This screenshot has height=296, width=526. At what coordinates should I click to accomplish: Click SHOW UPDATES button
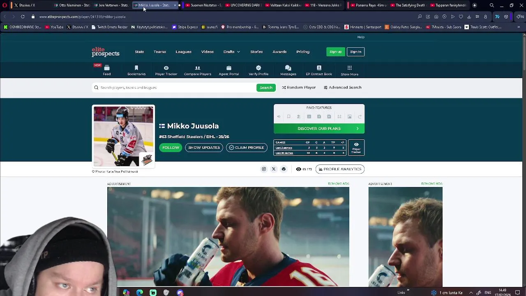[204, 148]
